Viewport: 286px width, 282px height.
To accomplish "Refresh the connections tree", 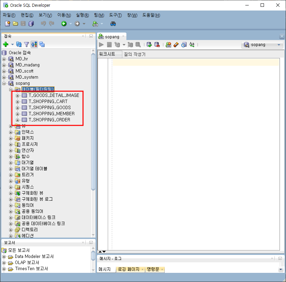I will 19,44.
